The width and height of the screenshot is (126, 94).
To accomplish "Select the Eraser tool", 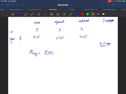I will [26, 14].
